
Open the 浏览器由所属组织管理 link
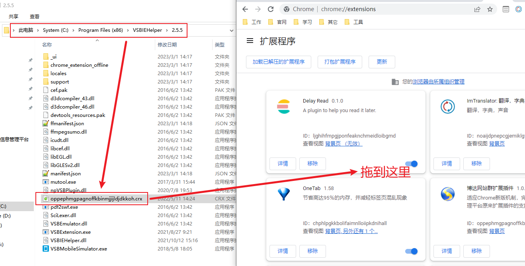[x=439, y=82]
